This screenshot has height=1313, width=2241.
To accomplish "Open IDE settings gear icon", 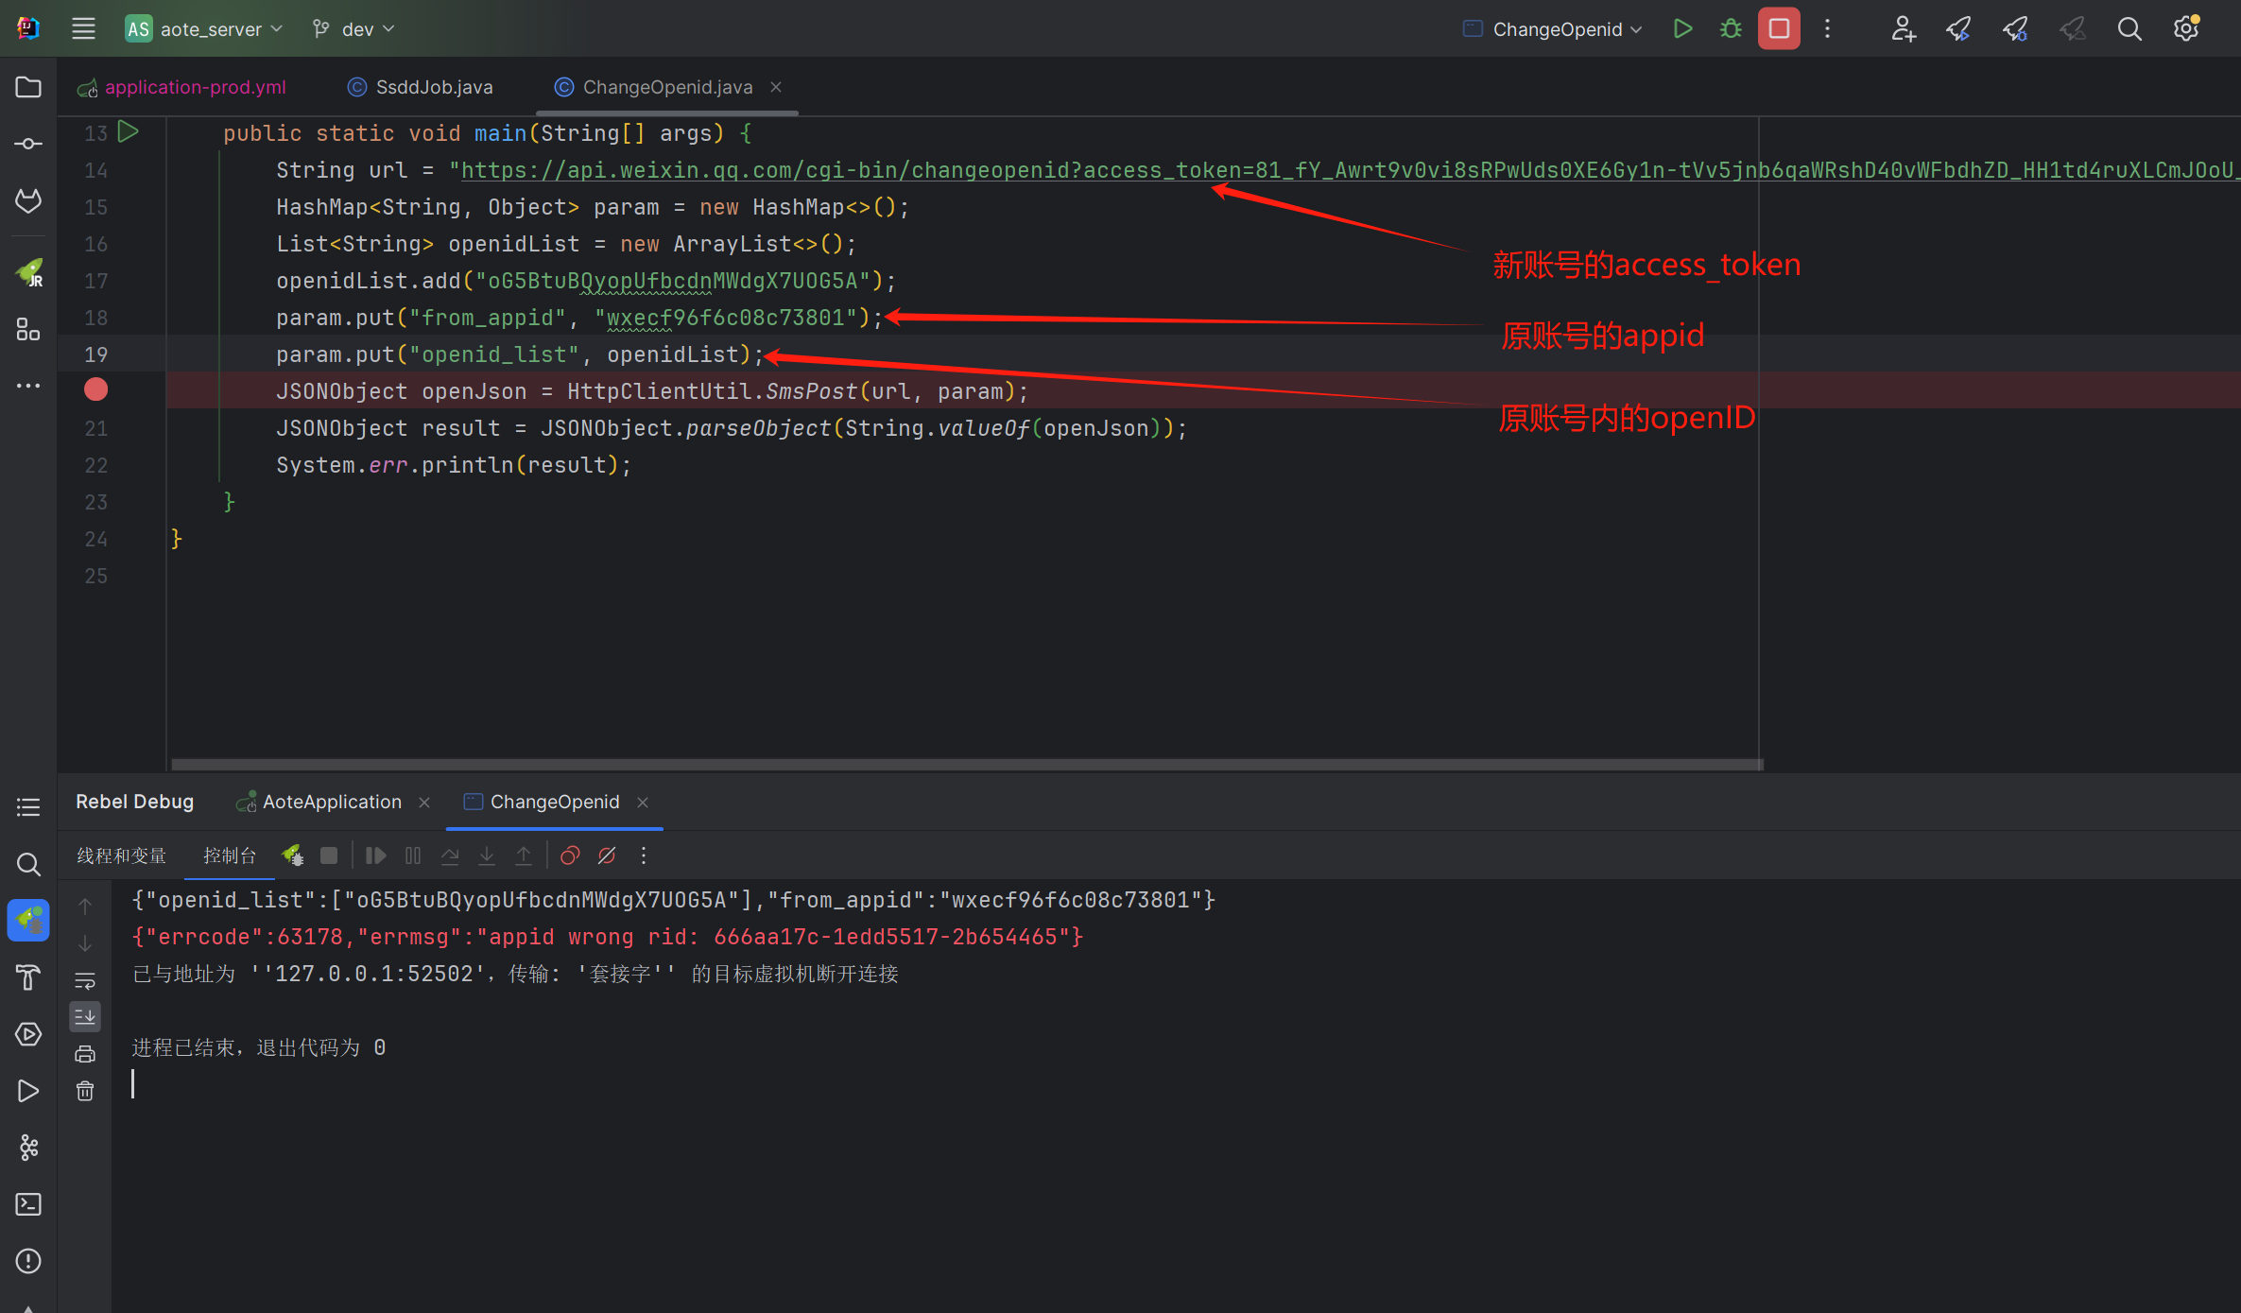I will [2185, 28].
